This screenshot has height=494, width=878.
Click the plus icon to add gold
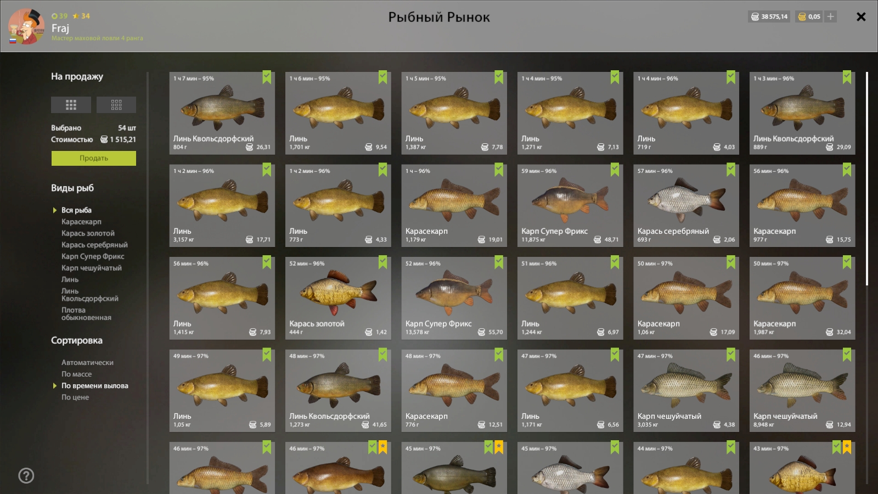click(x=831, y=16)
